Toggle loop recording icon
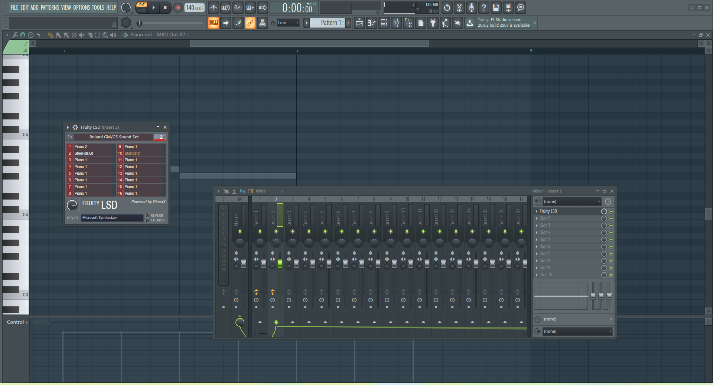Screen dimensions: 713x385 coord(263,7)
